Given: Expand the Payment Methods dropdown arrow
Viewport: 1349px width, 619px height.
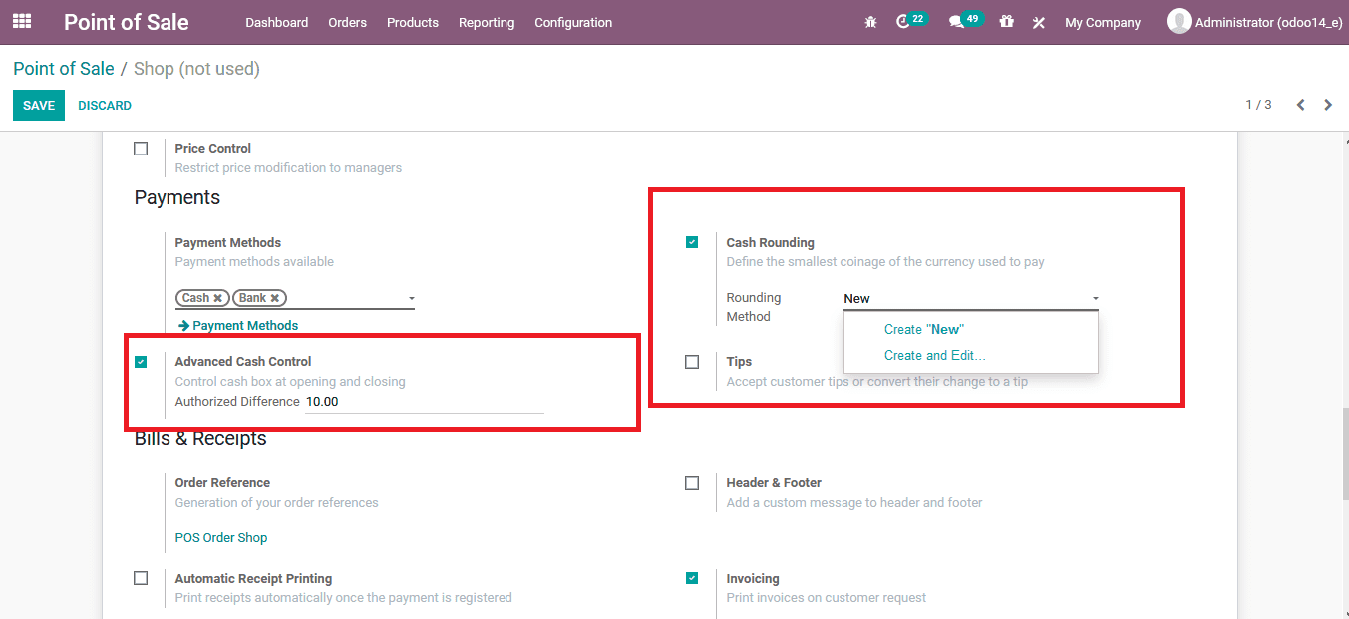Looking at the screenshot, I should click(x=411, y=299).
